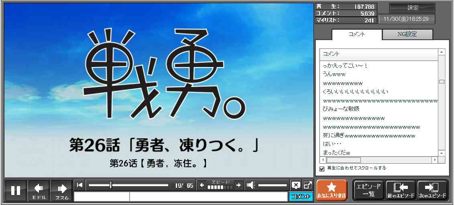This screenshot has height=205, width=454.
Task: Decrease playback speed with left arrow
Action: pyautogui.click(x=202, y=185)
